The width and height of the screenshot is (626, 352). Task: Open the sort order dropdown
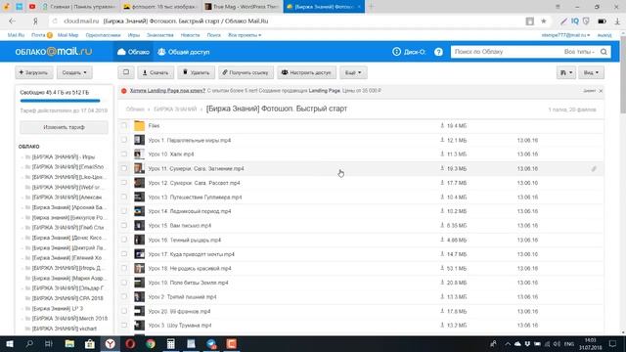coord(566,72)
